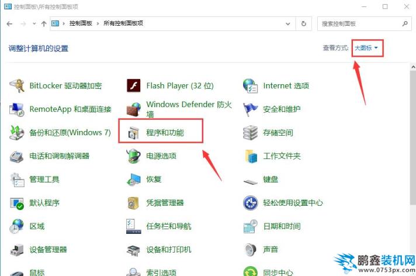Click the 安全和维护 flag icon
The image size is (416, 276).
pos(250,109)
